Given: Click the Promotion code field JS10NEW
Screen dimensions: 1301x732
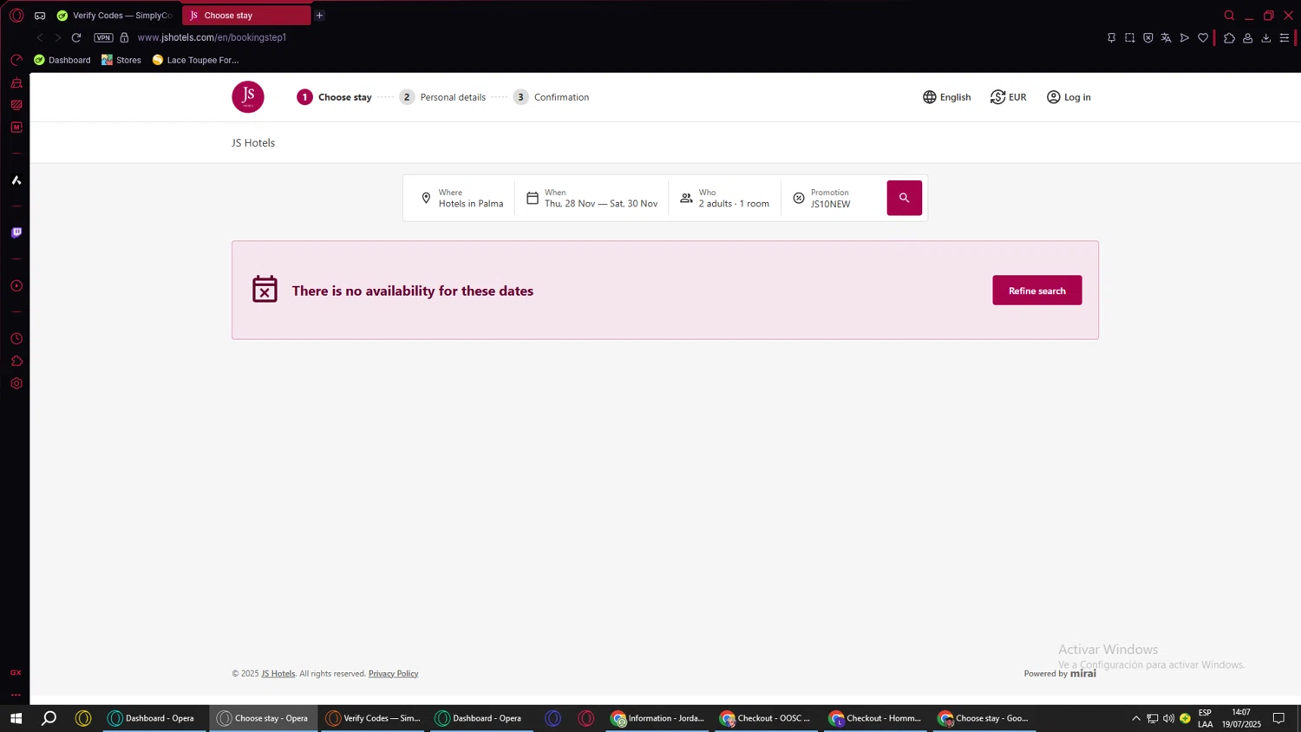Looking at the screenshot, I should click(x=830, y=198).
